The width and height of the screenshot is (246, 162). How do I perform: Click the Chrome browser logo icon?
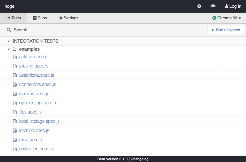[x=214, y=18]
